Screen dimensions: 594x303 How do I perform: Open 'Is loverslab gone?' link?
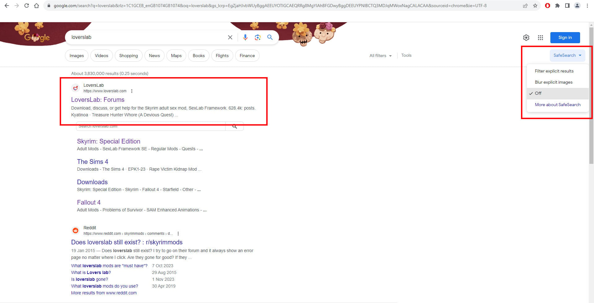[89, 279]
